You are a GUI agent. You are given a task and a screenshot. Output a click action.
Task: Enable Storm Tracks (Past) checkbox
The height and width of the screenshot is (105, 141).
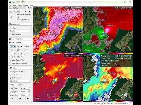tap(11, 60)
